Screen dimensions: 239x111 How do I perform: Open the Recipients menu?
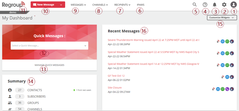click(x=122, y=5)
